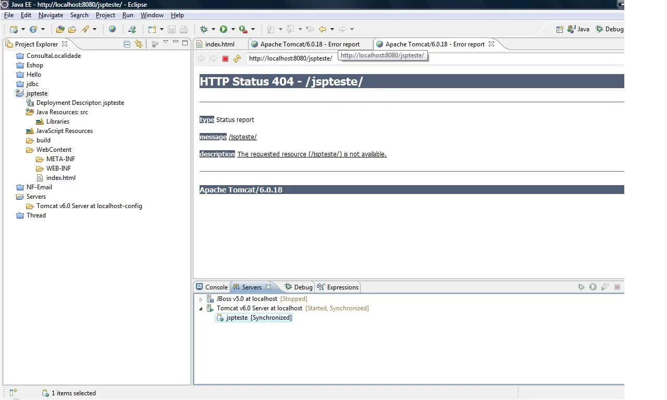Select the Hello project
Screen dimensions: 667x400
[34, 75]
